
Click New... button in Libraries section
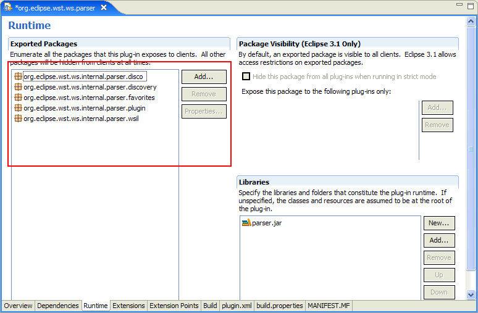[439, 223]
